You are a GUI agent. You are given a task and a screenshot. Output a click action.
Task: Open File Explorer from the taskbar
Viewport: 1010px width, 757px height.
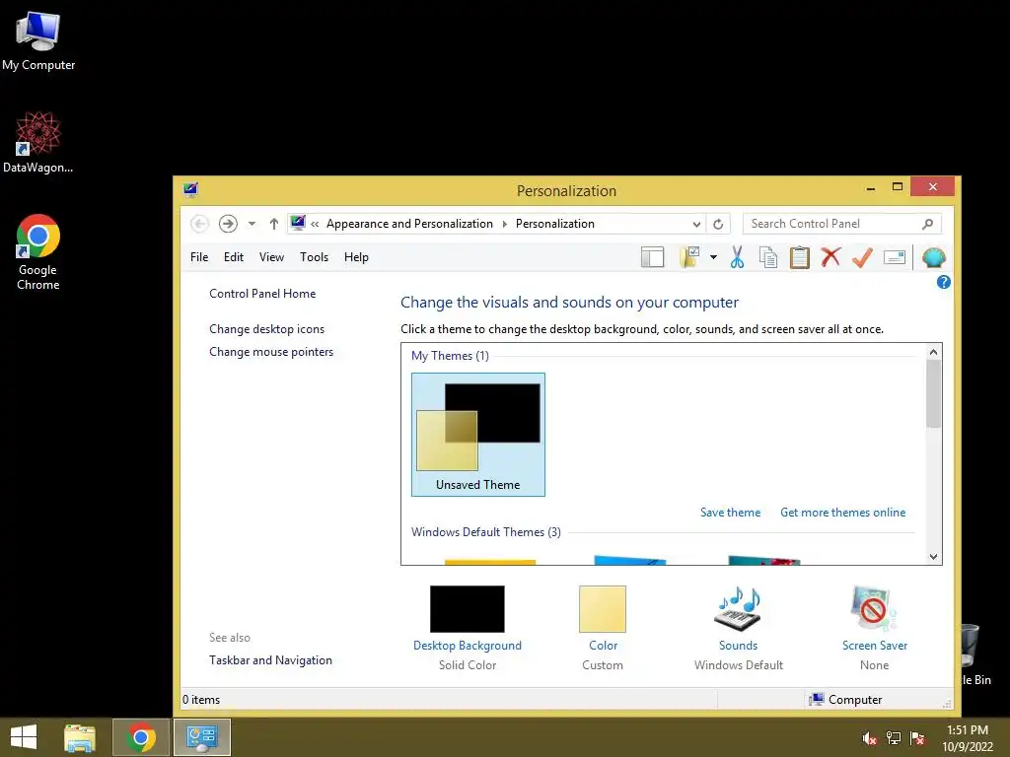click(x=80, y=737)
